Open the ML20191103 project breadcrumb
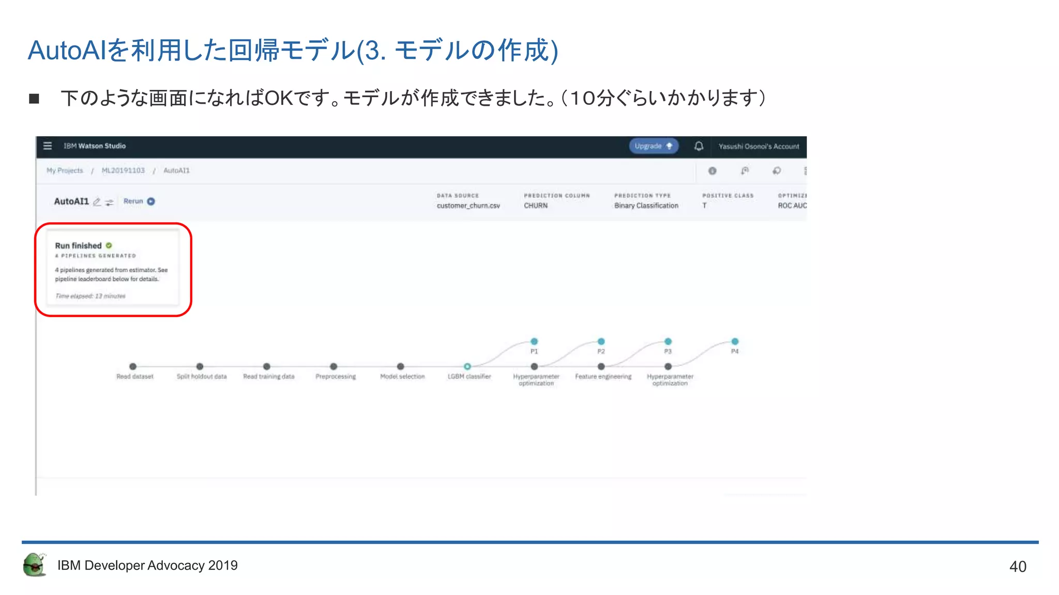This screenshot has width=1059, height=595. pos(123,170)
